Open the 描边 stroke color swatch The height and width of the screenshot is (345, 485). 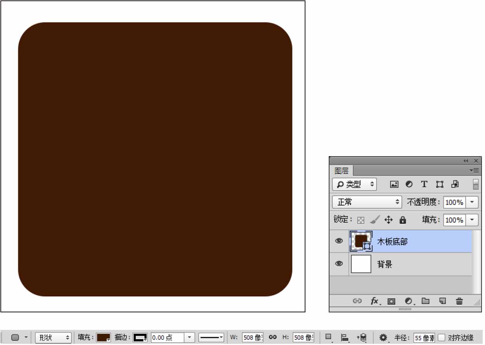coord(140,338)
